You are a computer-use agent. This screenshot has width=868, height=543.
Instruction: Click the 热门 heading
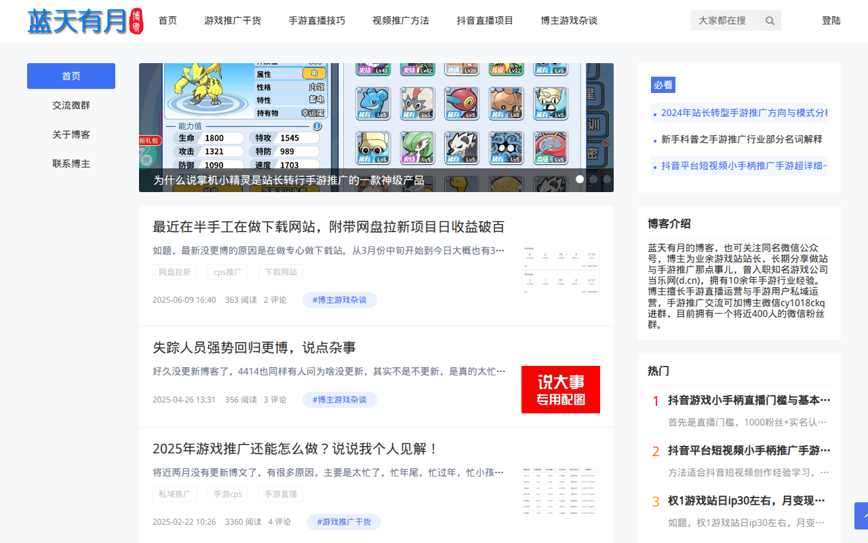click(658, 371)
